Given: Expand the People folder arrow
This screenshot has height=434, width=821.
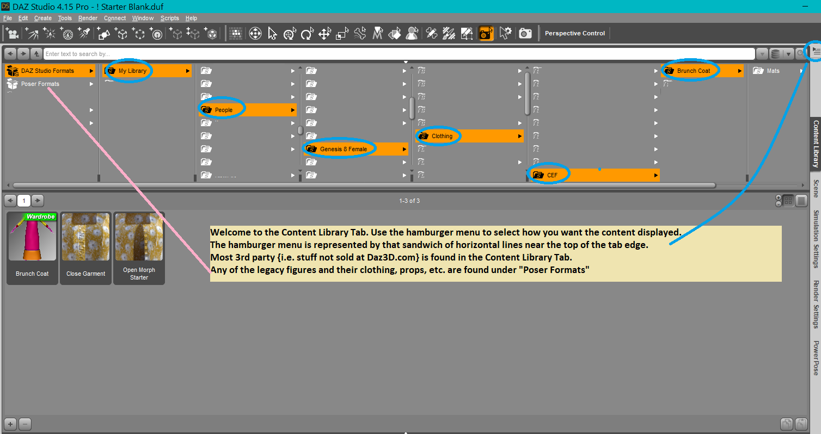Looking at the screenshot, I should click(x=293, y=110).
